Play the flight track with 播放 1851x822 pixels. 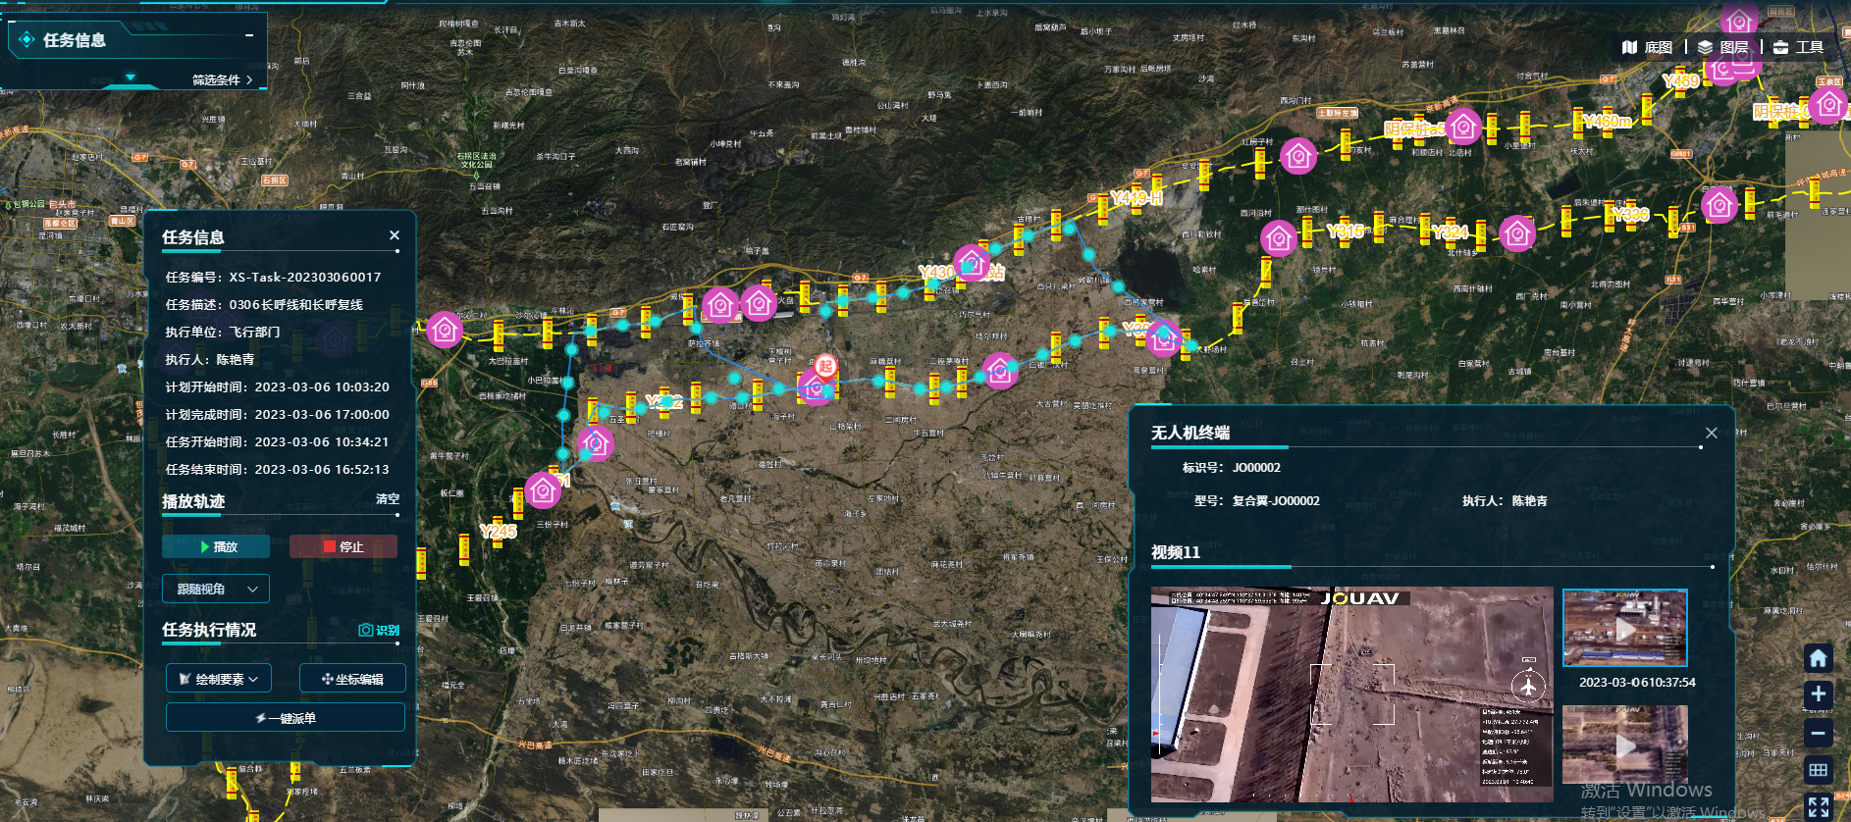point(216,546)
